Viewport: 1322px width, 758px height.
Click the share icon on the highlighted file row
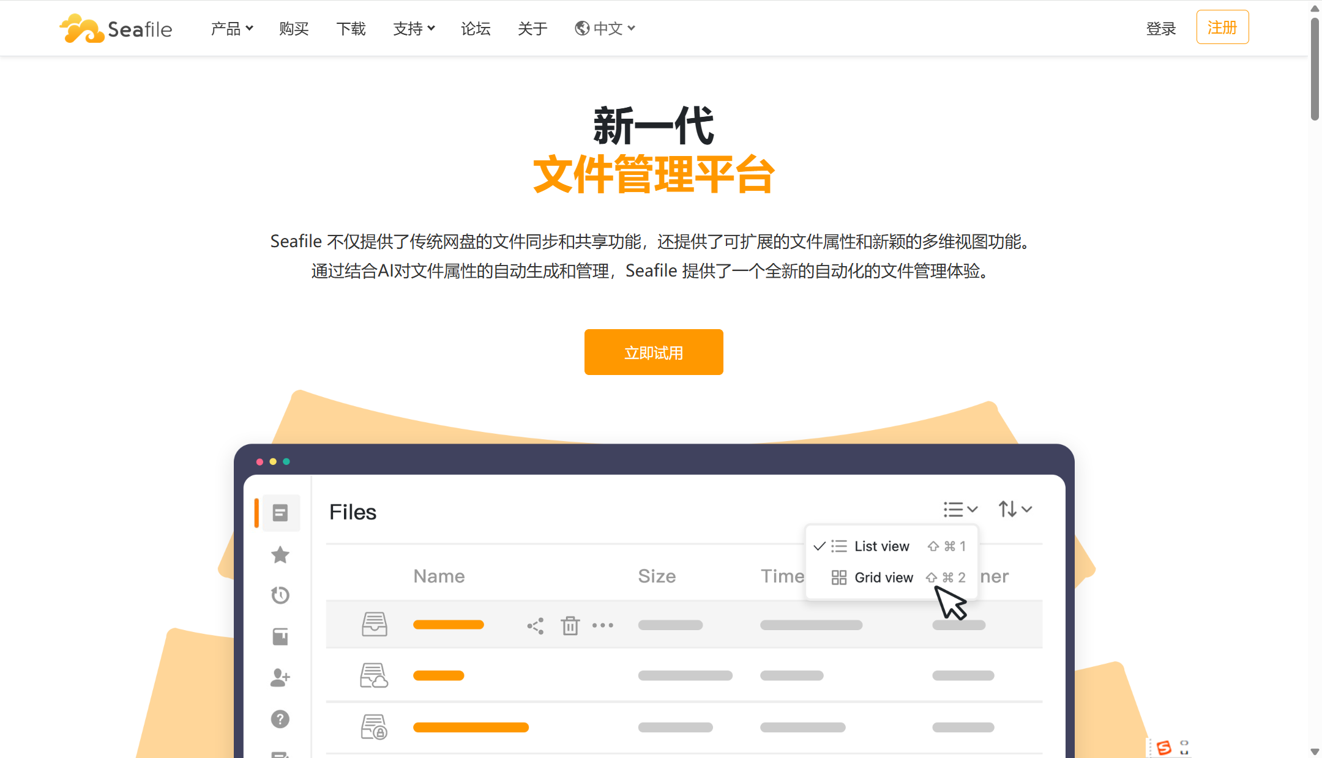536,625
